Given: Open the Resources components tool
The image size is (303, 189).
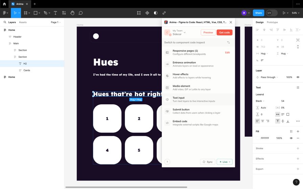Looking at the screenshot, I should 64,13.
